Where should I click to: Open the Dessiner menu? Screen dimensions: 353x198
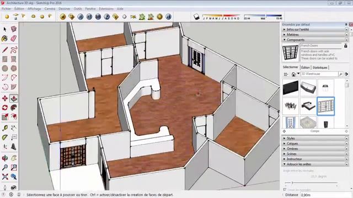[65, 9]
